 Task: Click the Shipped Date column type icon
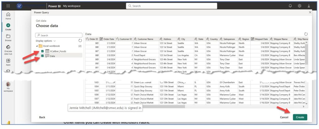click(x=253, y=39)
